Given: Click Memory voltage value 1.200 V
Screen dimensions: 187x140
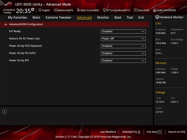Looking at the screenshot, I should point(174,73).
